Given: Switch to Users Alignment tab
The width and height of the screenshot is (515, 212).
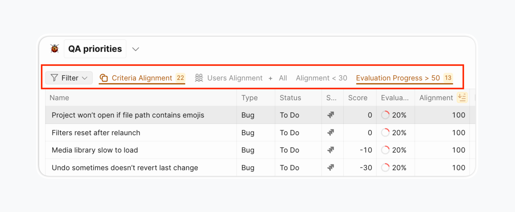Looking at the screenshot, I should (229, 78).
